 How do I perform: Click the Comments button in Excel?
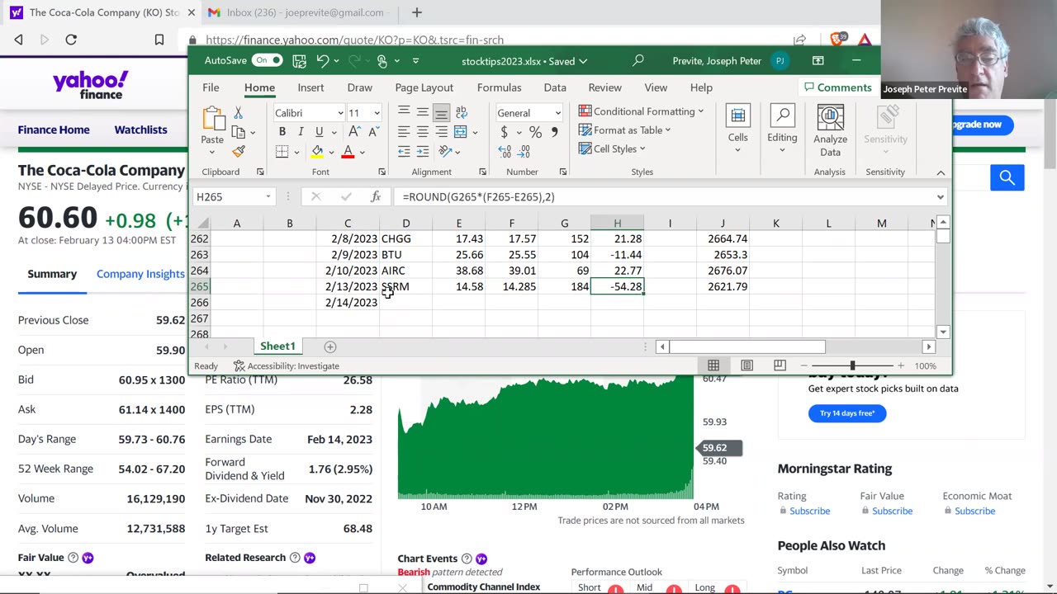tap(837, 87)
